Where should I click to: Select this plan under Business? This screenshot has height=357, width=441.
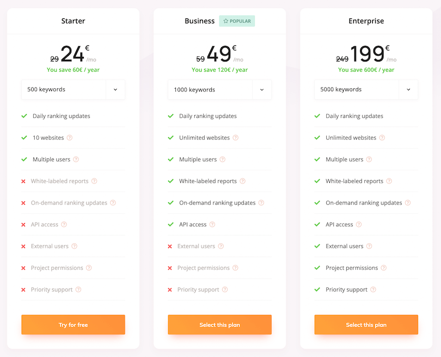pos(219,325)
